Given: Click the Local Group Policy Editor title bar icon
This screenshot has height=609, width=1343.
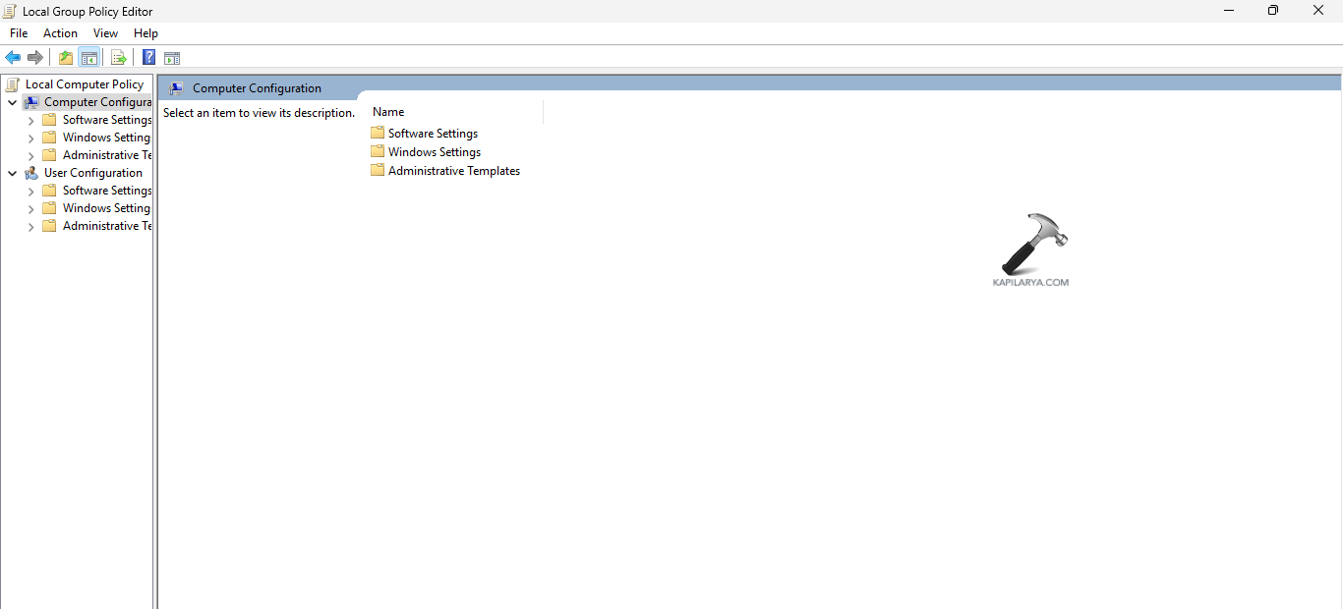Looking at the screenshot, I should (x=10, y=11).
